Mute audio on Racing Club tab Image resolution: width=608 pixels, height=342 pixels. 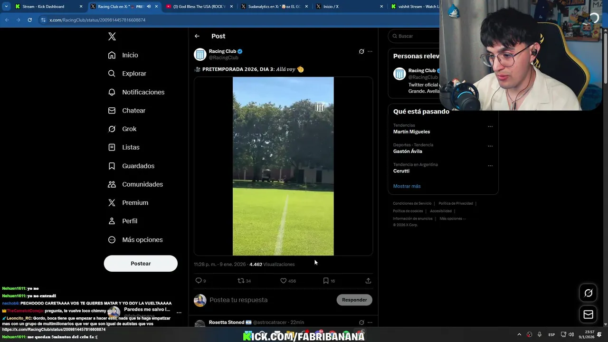click(149, 7)
